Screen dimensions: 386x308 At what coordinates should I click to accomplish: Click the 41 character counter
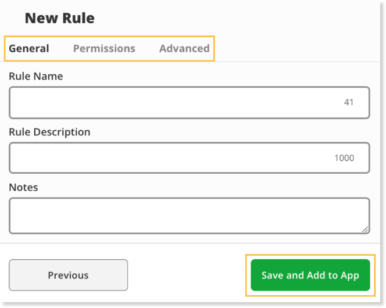(349, 102)
